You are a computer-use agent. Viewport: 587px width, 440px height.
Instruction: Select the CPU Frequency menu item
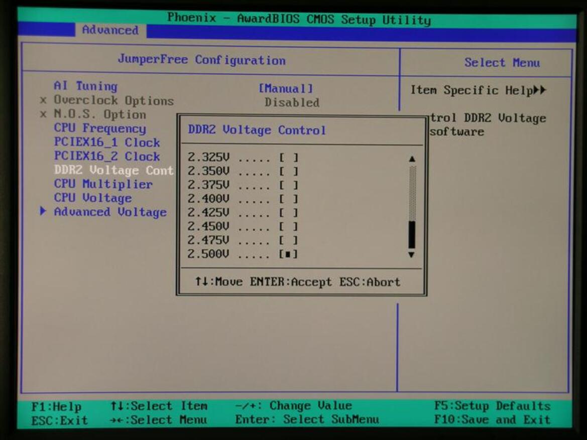100,128
